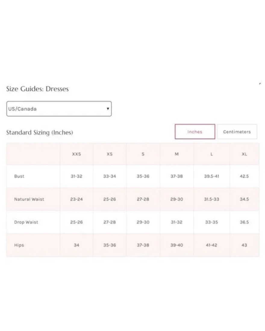Click the M size column header
Image resolution: width=265 pixels, height=331 pixels.
[176, 154]
